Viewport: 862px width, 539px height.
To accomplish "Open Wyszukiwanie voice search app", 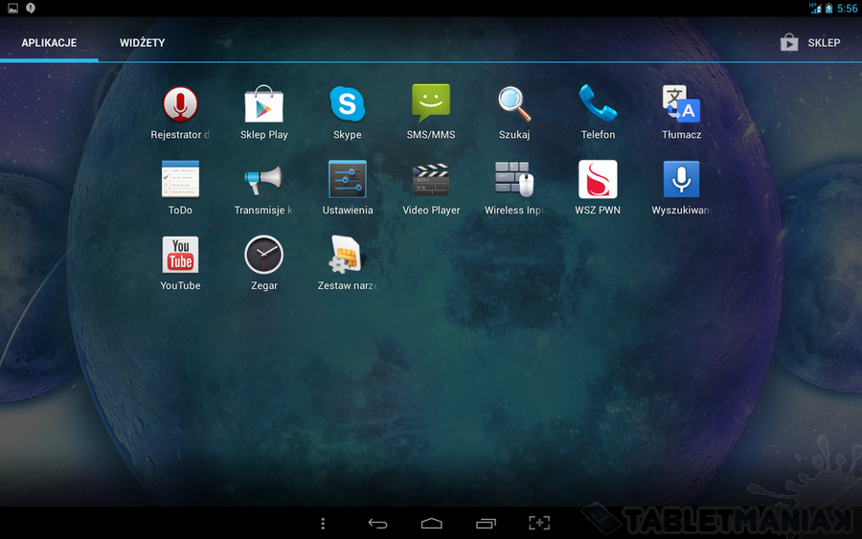I will [681, 188].
